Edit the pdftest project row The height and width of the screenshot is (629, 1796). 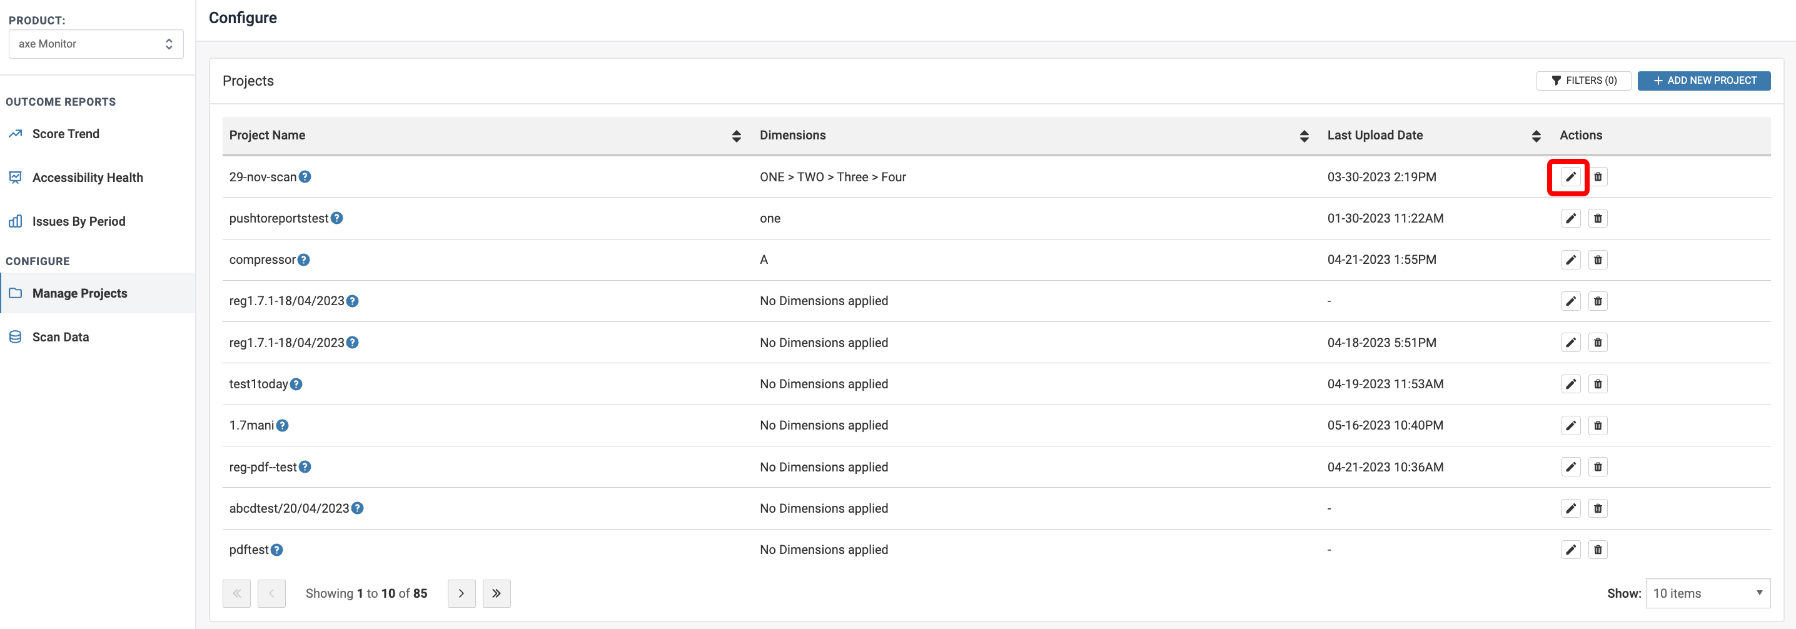1570,550
